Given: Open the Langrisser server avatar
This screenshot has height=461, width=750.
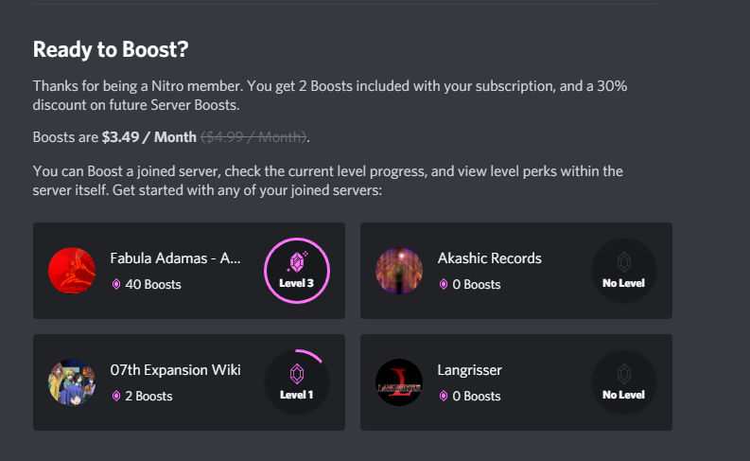Looking at the screenshot, I should (x=399, y=382).
